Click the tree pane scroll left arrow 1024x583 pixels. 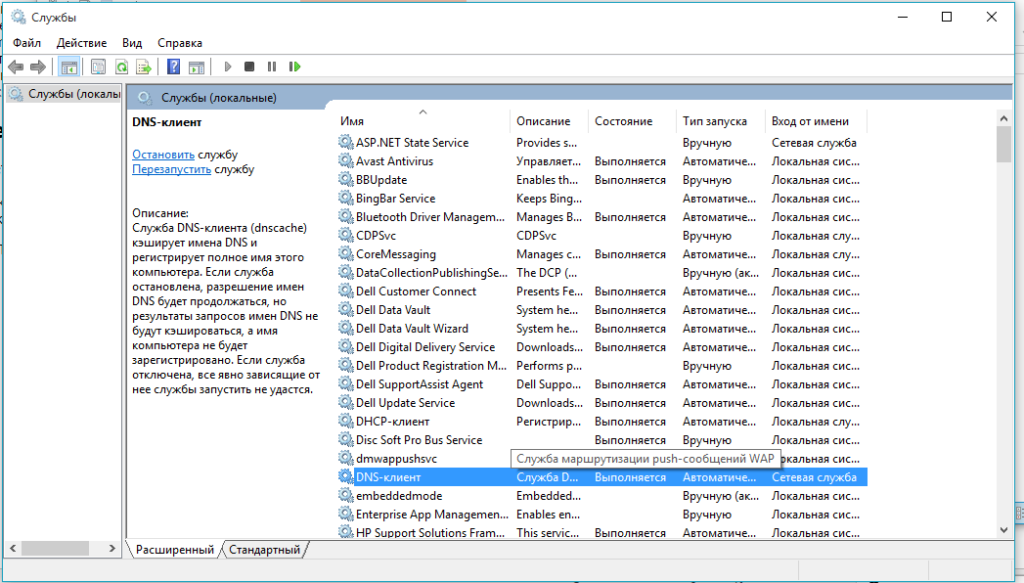[x=13, y=549]
